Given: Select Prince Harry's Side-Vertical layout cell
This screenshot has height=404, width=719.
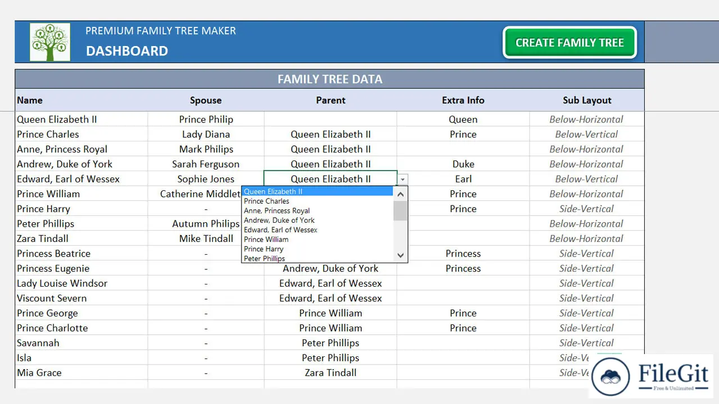Looking at the screenshot, I should (586, 209).
